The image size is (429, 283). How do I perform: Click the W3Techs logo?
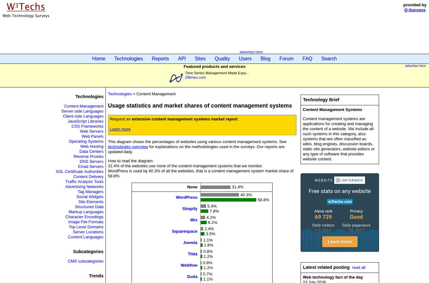pos(26,10)
